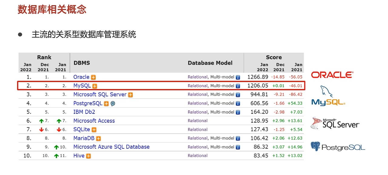Click the MySQL dolphin logo

[x=328, y=96]
